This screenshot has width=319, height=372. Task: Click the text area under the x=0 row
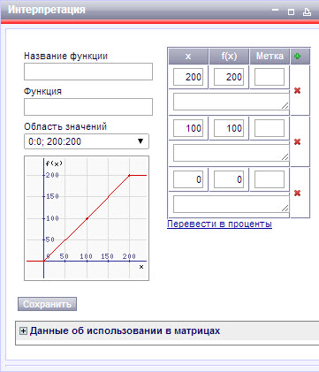[x=231, y=204]
